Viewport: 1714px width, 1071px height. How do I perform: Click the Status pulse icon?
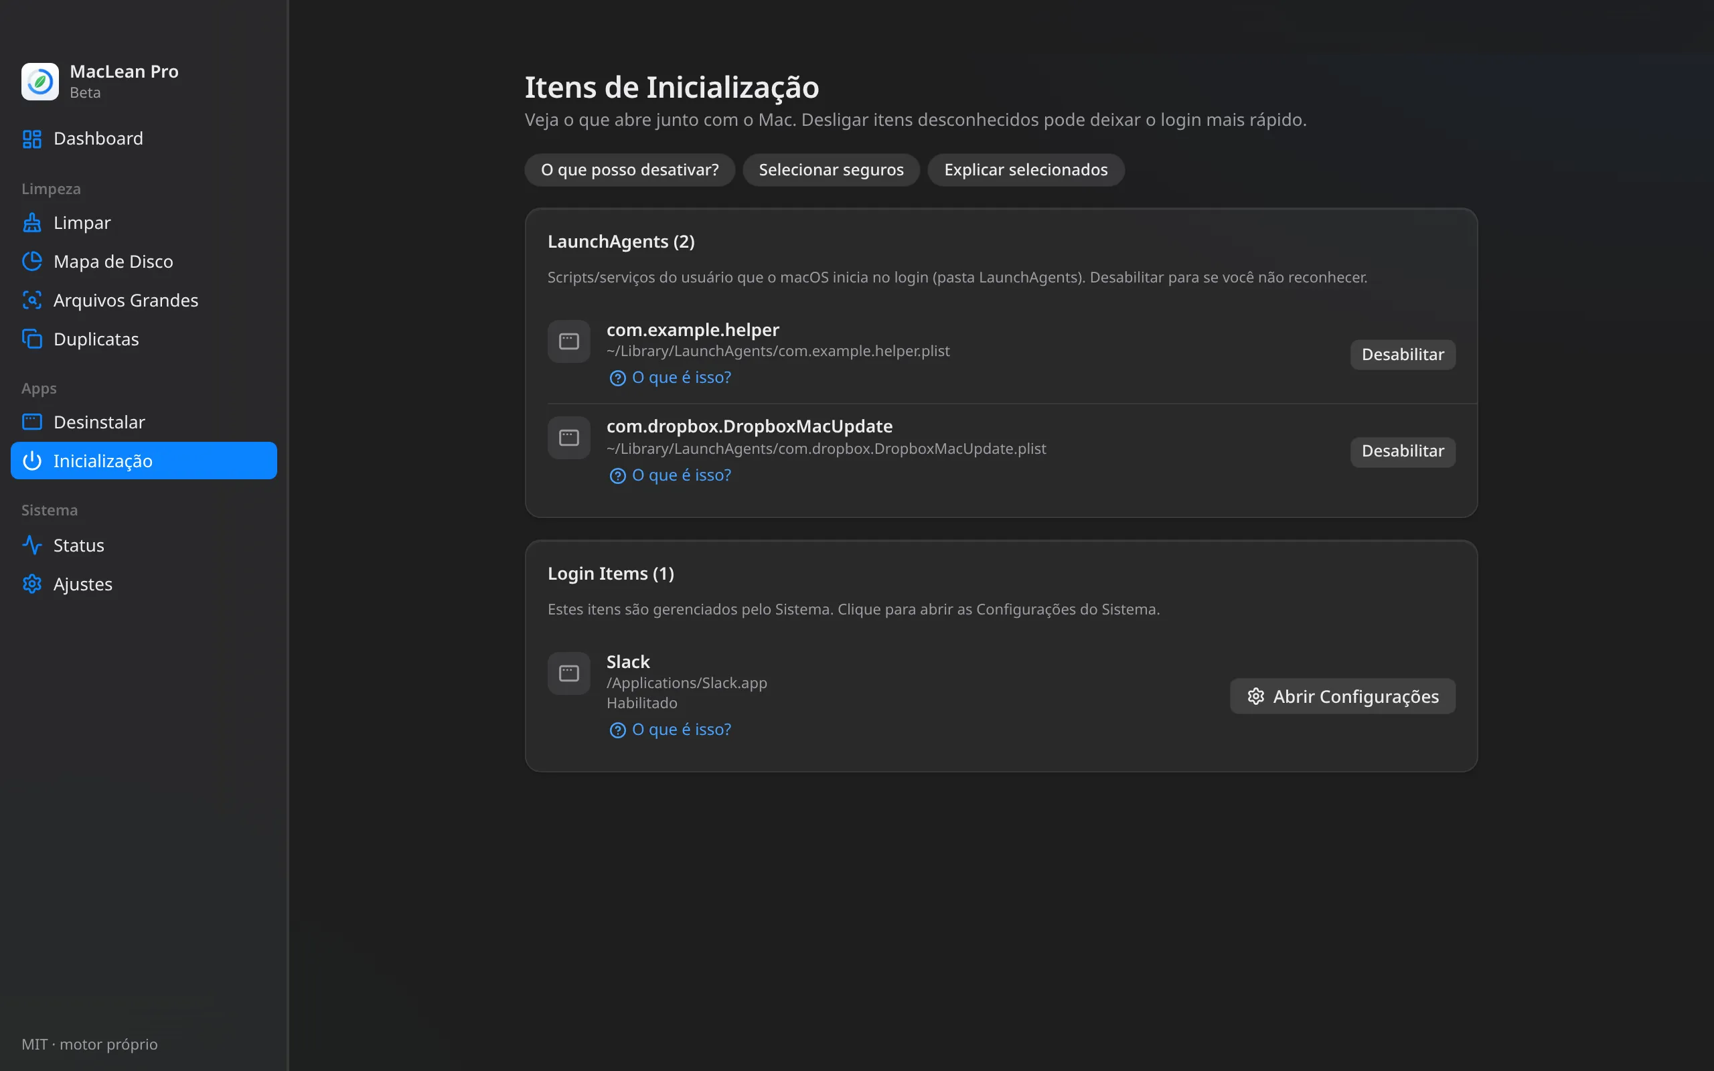pyautogui.click(x=32, y=546)
